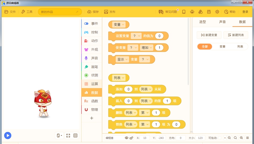This screenshot has width=254, height=144.
Task: Open list dropdown in 添加 block
Action: click(x=146, y=89)
